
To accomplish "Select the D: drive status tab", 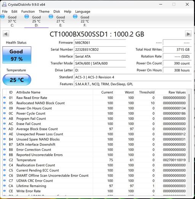I will point(36,21).
